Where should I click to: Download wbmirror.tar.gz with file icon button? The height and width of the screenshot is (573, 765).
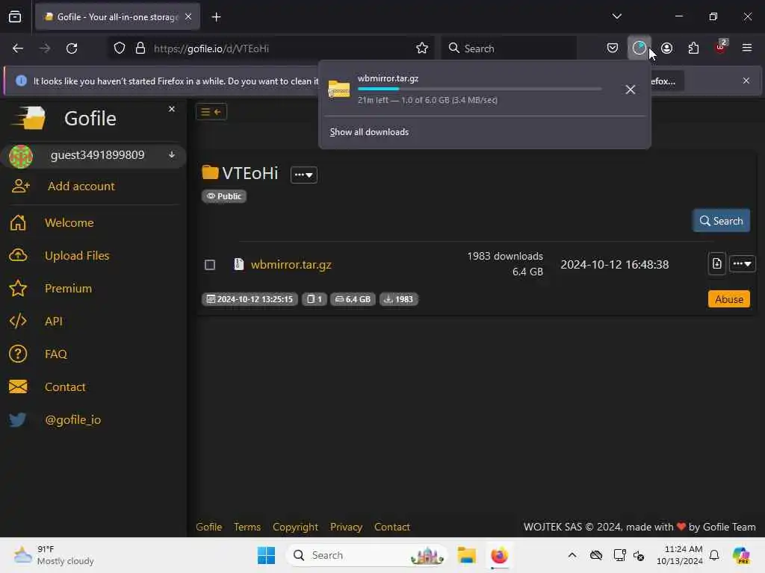716,264
